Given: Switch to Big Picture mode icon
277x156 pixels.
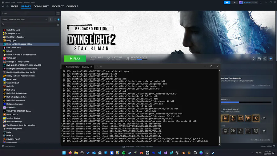Looking at the screenshot, I should click(261, 2).
